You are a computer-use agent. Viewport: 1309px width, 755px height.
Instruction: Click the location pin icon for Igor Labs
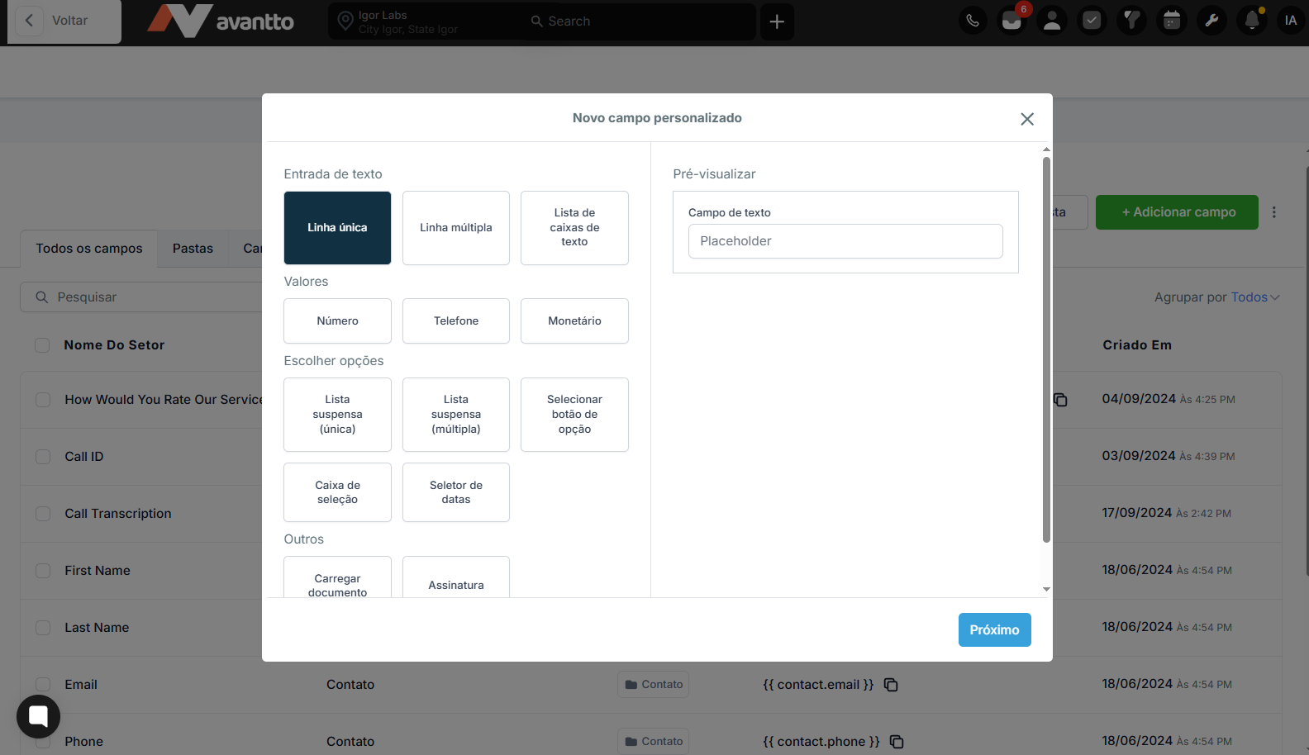(344, 21)
